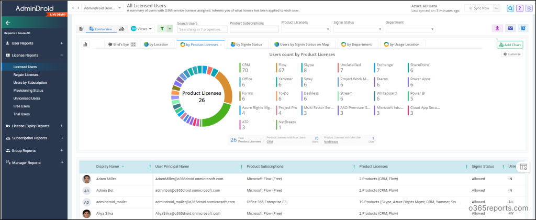Click the checkmark clock icon at top right
This screenshot has height=220, width=536.
click(x=529, y=8)
